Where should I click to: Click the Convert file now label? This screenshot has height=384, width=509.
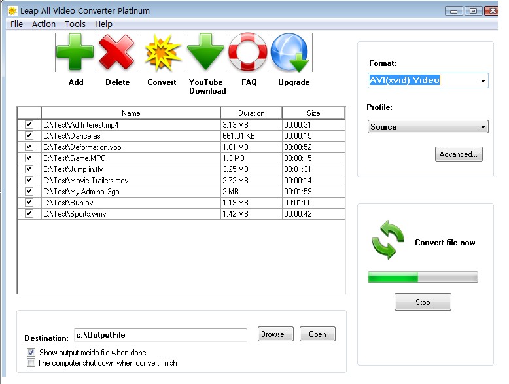click(x=445, y=243)
